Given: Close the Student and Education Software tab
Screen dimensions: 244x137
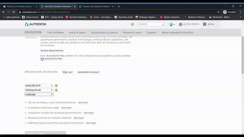Looking at the screenshot, I should click(113, 6).
